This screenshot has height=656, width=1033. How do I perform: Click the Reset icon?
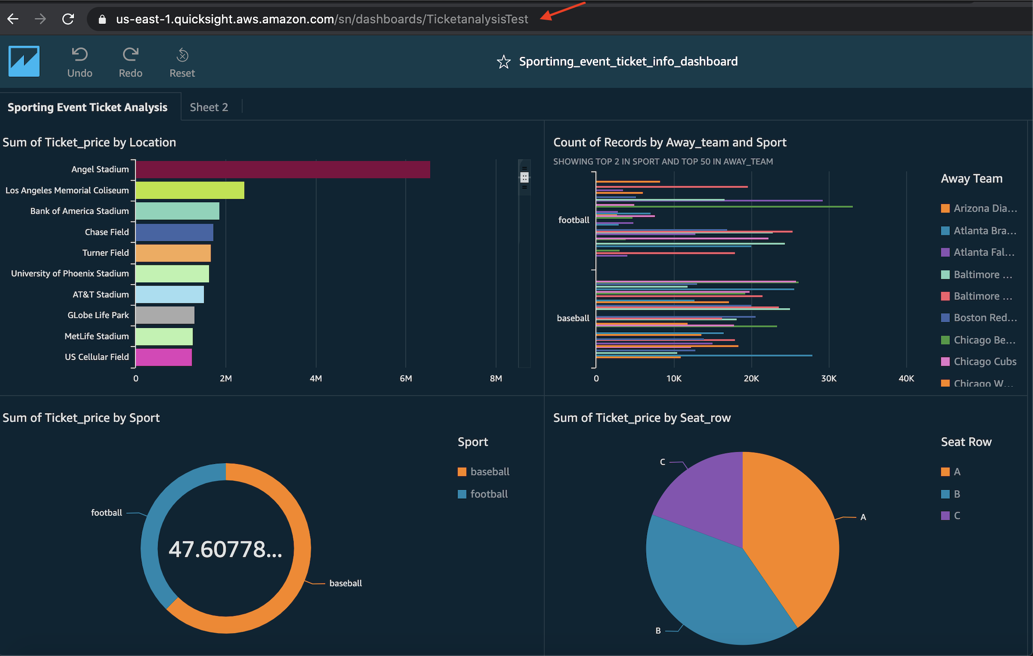pos(182,55)
